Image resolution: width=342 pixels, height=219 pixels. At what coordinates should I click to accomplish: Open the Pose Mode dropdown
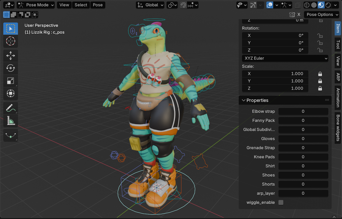tap(36, 5)
